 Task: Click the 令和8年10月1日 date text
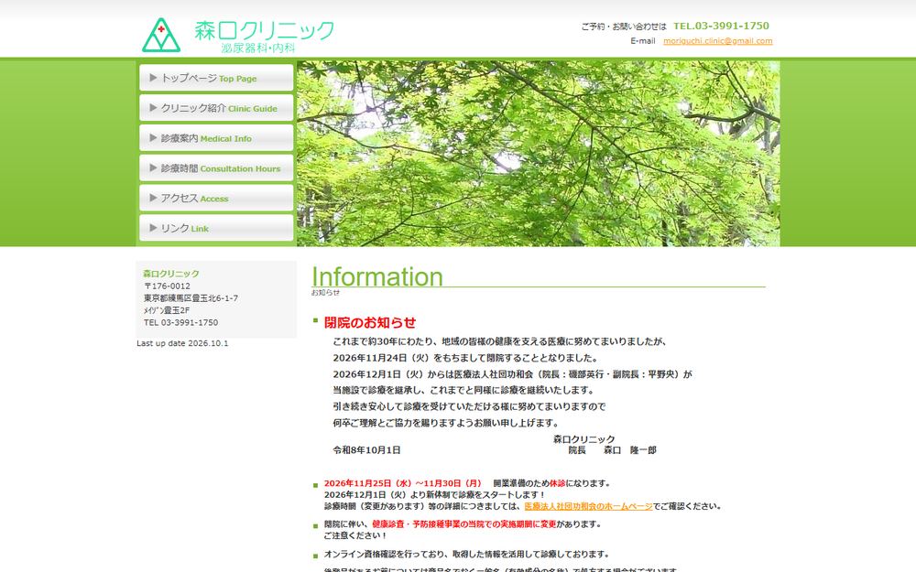[x=367, y=450]
